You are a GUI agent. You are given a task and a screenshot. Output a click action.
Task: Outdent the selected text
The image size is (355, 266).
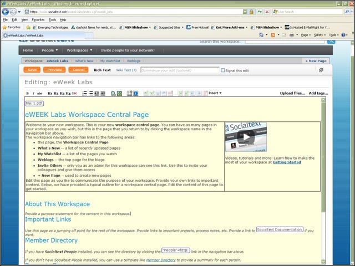pyautogui.click(x=97, y=94)
